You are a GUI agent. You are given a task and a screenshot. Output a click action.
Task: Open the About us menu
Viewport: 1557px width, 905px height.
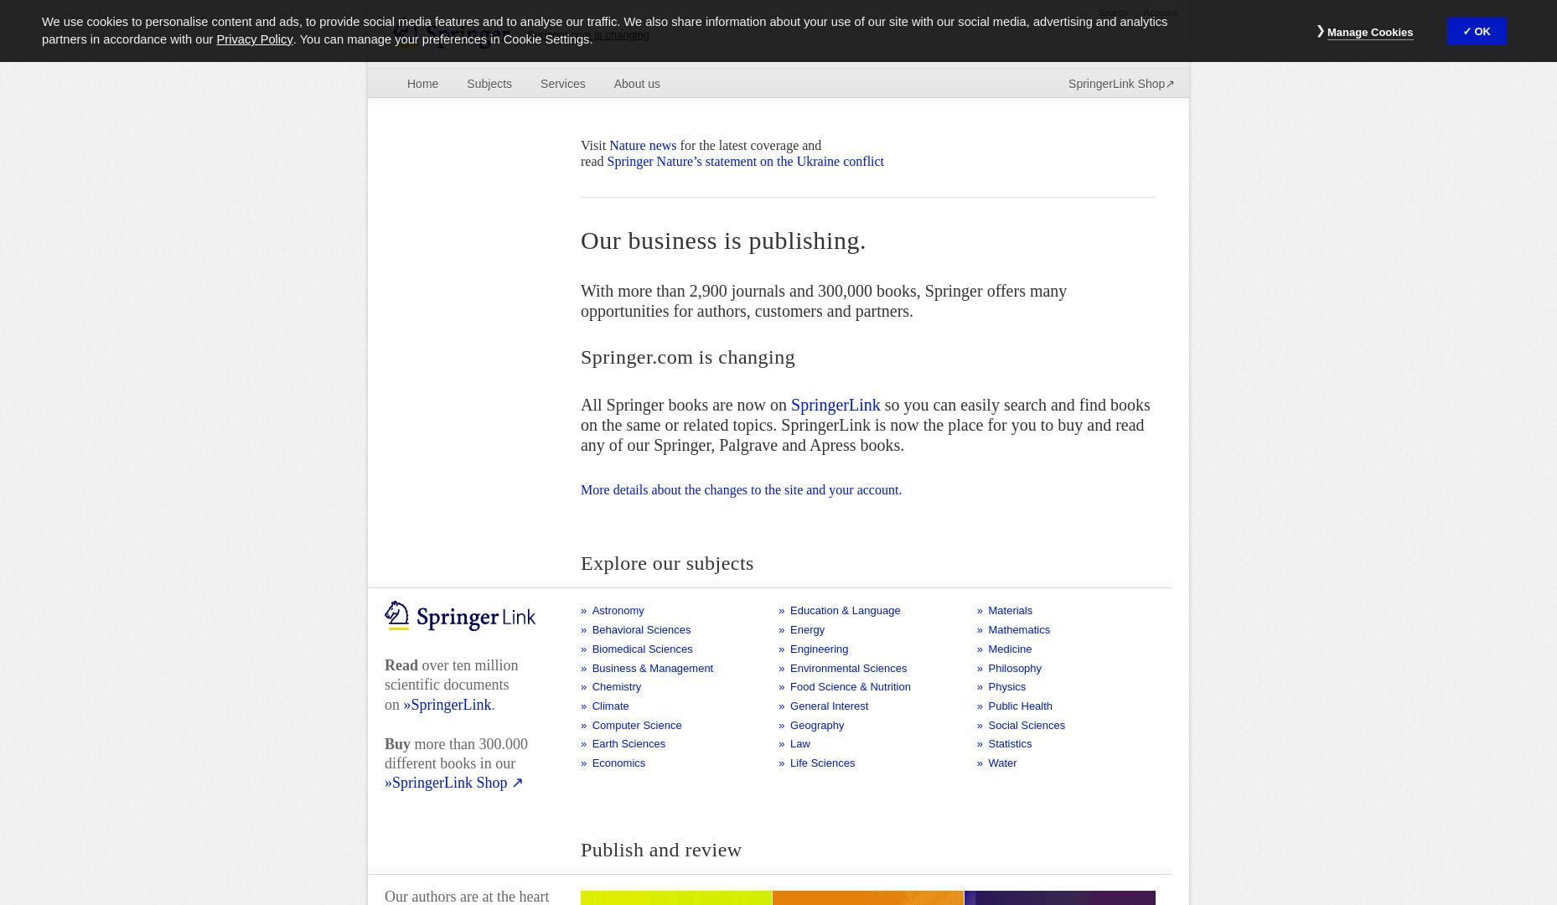tap(637, 84)
